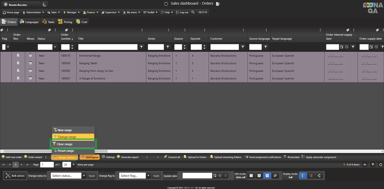384x189 pixels.
Task: Click the clear filters icon near refresh
Action: pos(373,165)
